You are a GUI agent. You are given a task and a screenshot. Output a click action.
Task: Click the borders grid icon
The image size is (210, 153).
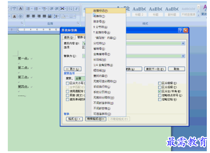pyautogui.click(x=71, y=16)
